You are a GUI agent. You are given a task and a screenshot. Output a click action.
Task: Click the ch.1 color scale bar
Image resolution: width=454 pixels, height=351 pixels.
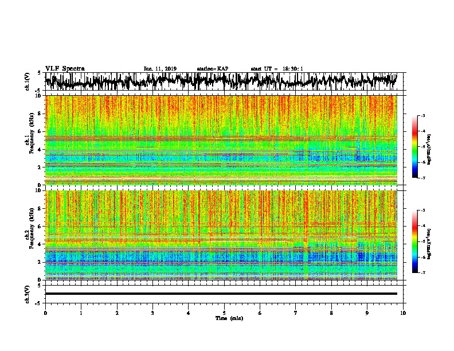[x=415, y=147]
